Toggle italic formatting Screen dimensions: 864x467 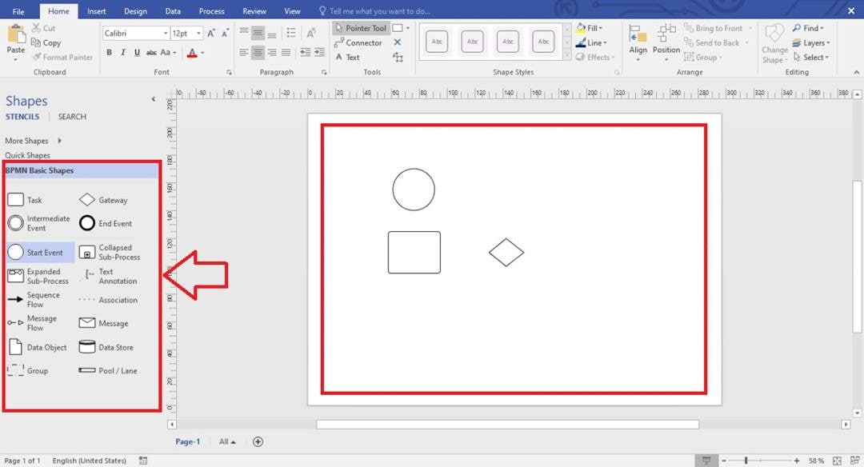tap(122, 51)
